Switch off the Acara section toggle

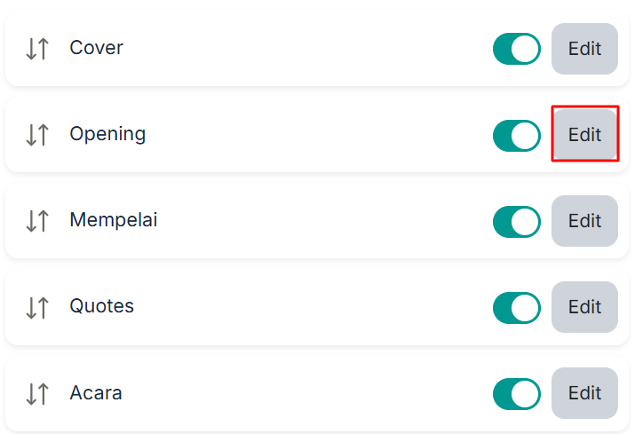[x=517, y=394]
